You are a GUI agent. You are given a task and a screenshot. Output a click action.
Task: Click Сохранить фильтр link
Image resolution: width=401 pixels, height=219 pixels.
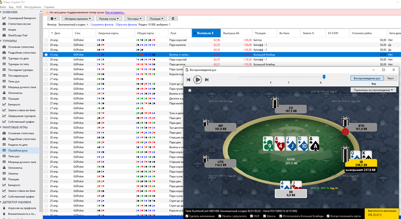coord(102,25)
